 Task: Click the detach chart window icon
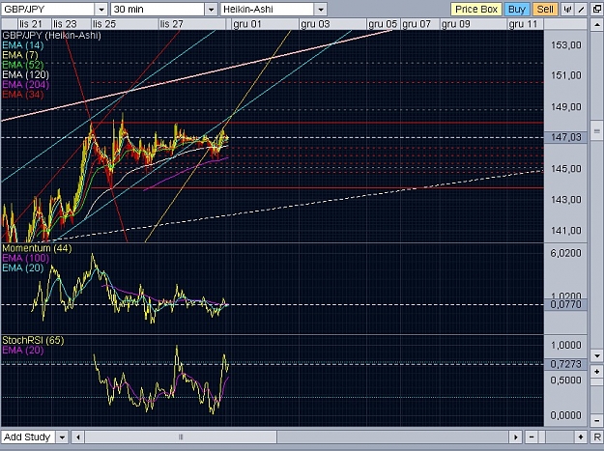pos(596,10)
